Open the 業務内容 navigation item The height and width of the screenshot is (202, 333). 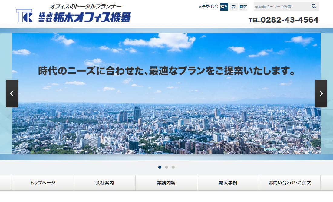[x=166, y=183]
